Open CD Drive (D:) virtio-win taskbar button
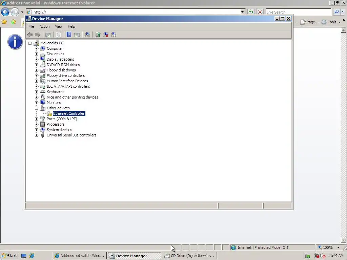The width and height of the screenshot is (347, 260). coord(190,256)
